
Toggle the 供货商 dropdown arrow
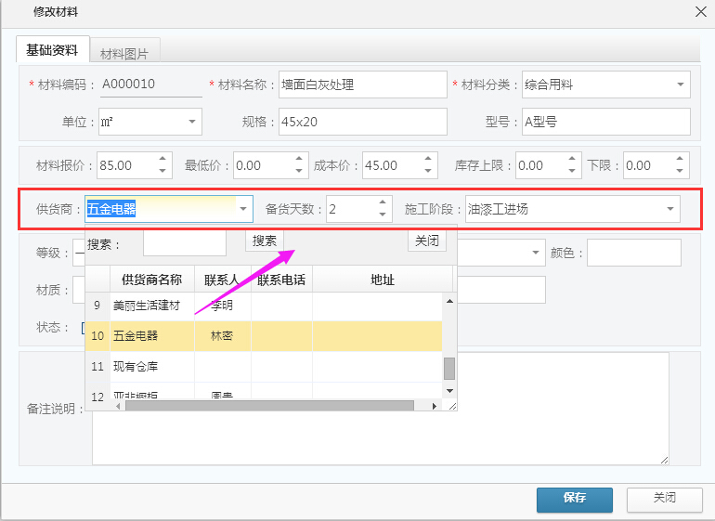pyautogui.click(x=243, y=210)
